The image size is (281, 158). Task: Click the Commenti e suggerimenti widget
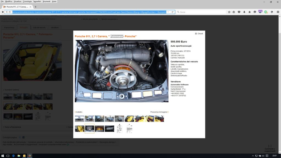(x=270, y=148)
